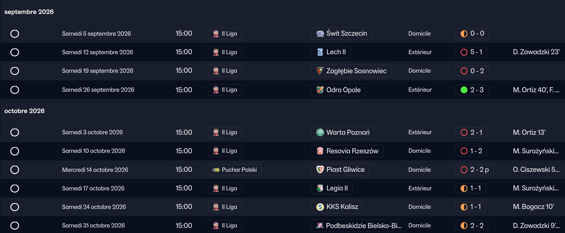Click goalscorer M. Bogacz 10' text

(533, 207)
